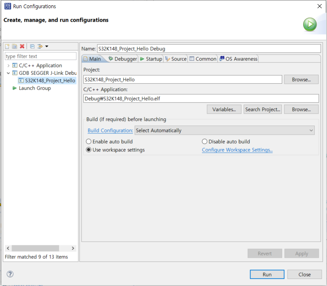Click the help question mark icon
This screenshot has height=286, width=327.
[10, 274]
